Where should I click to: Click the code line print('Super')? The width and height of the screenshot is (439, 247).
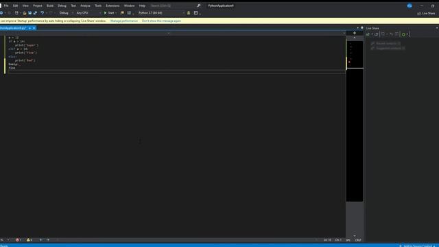click(x=27, y=45)
